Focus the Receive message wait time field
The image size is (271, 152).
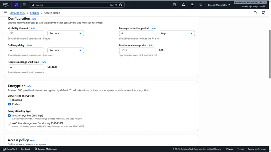point(26,67)
